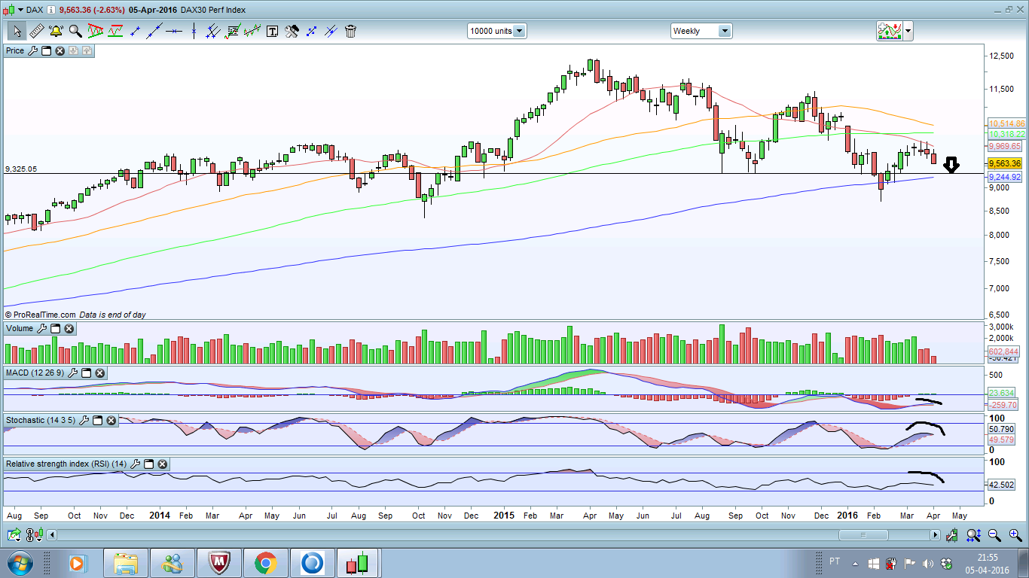Viewport: 1029px width, 578px height.
Task: Select the arrow cursor tool
Action: pyautogui.click(x=17, y=31)
